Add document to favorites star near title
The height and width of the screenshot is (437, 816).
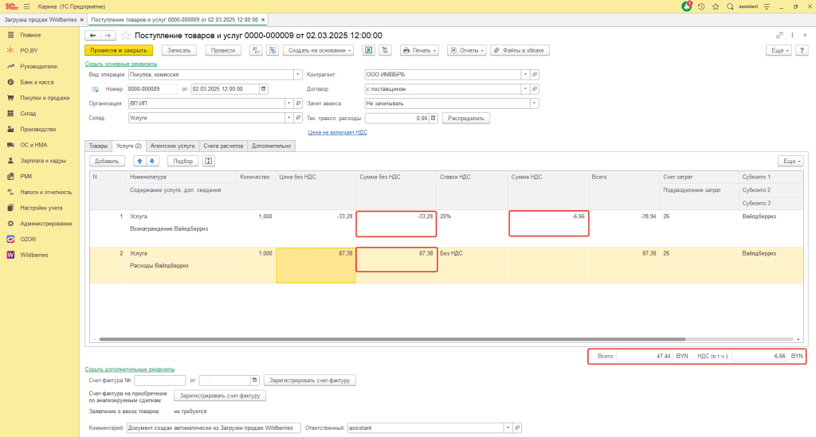click(125, 35)
